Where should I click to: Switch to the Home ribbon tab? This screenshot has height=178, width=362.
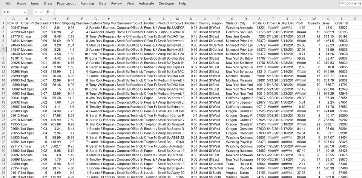point(21,3)
